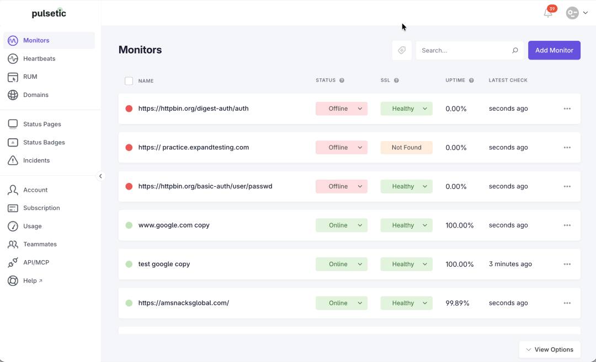Open more options for www.google.com copy

point(567,225)
